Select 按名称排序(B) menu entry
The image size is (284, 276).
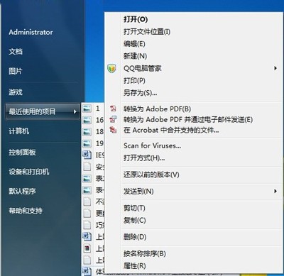click(145, 254)
